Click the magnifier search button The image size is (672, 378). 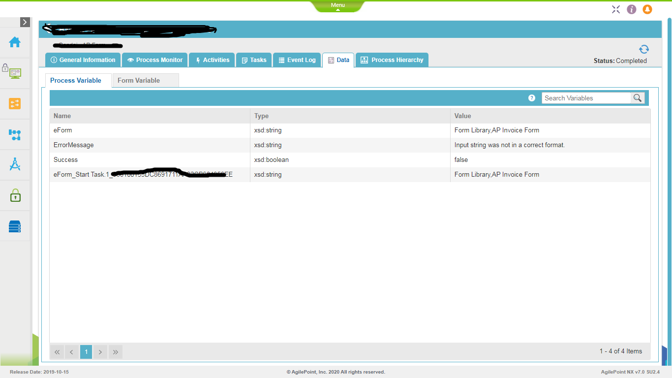pyautogui.click(x=638, y=98)
